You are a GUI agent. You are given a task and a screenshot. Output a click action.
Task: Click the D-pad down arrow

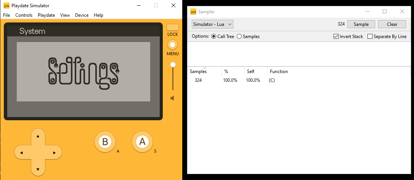[38, 169]
